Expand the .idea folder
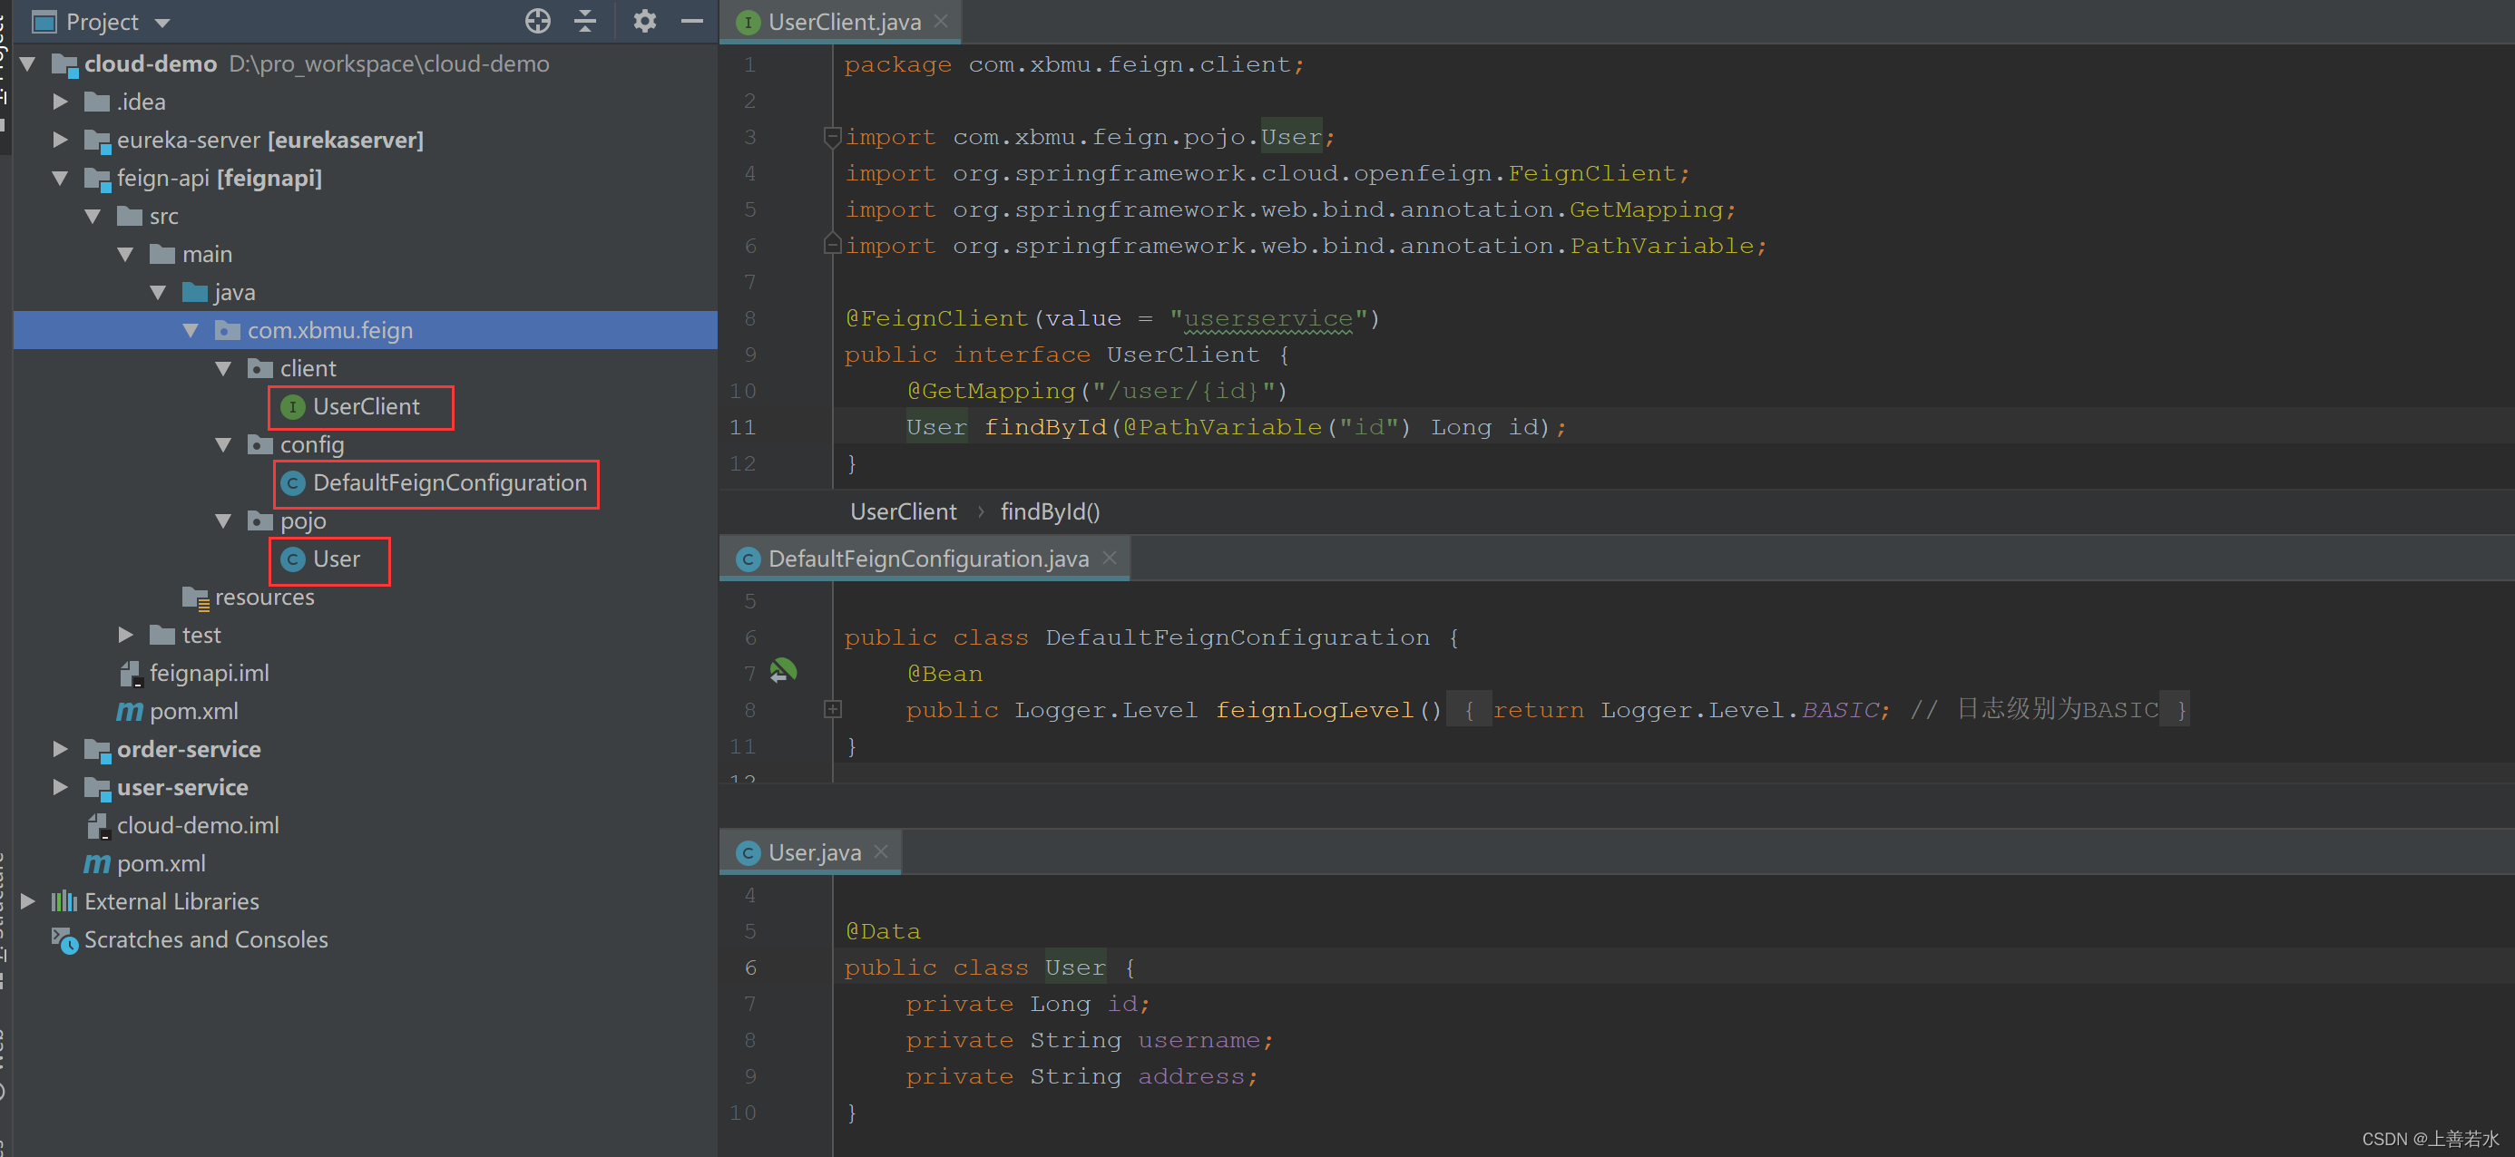 [x=61, y=102]
